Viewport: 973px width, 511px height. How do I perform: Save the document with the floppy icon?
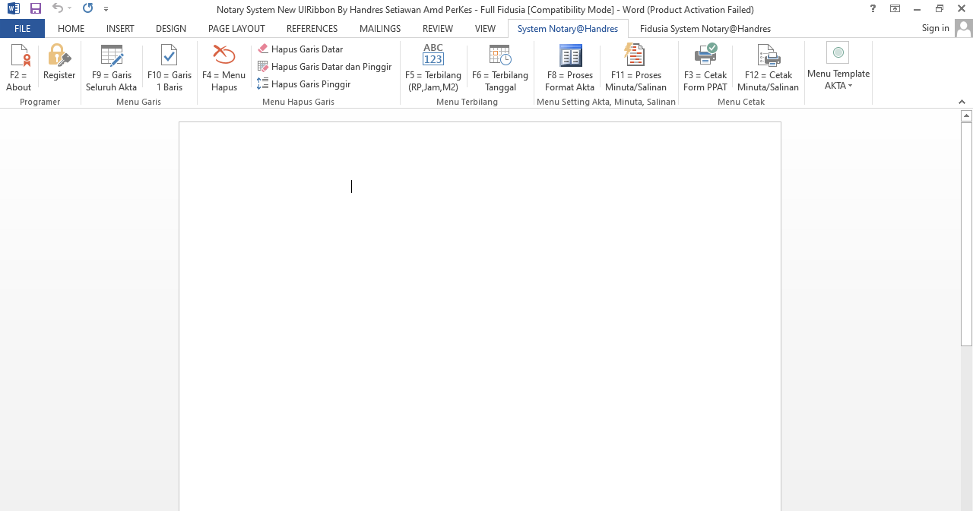(36, 9)
